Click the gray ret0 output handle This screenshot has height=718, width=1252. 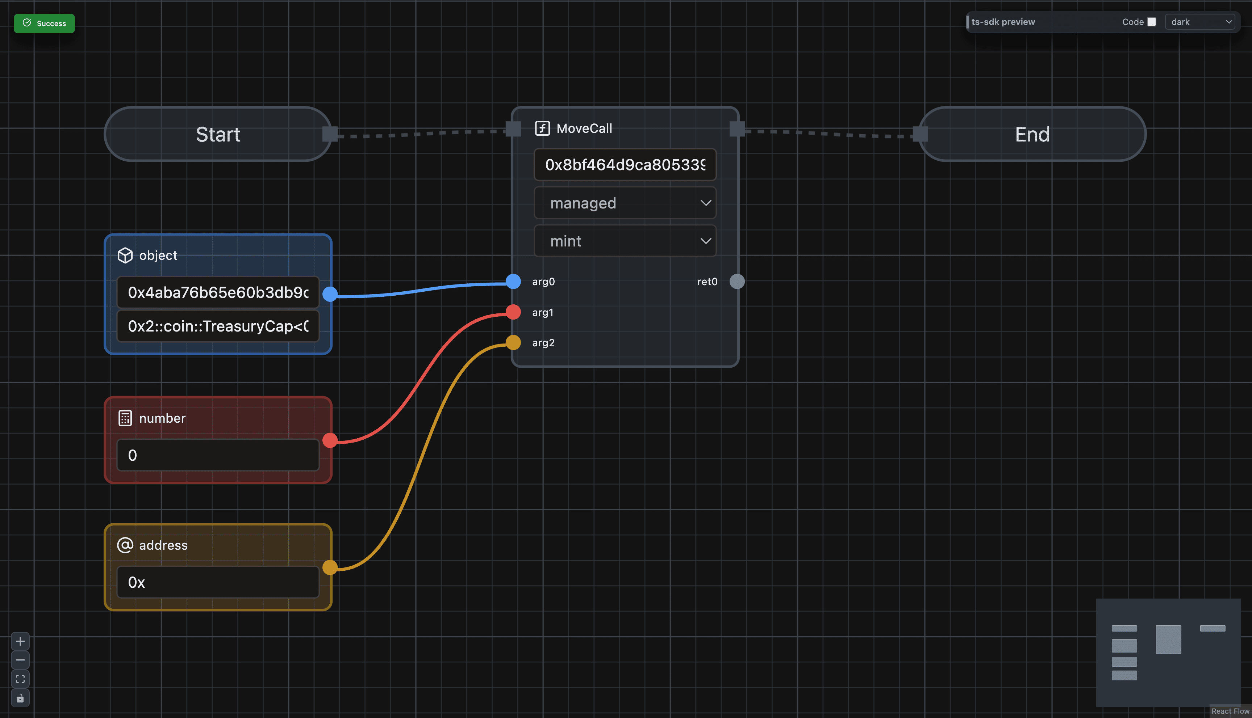(737, 282)
